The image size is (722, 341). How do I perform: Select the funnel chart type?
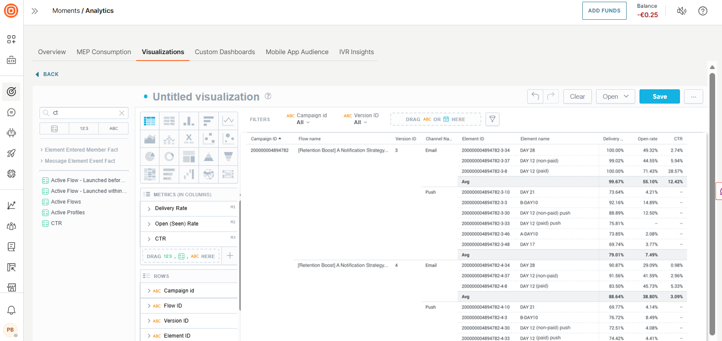click(x=228, y=156)
